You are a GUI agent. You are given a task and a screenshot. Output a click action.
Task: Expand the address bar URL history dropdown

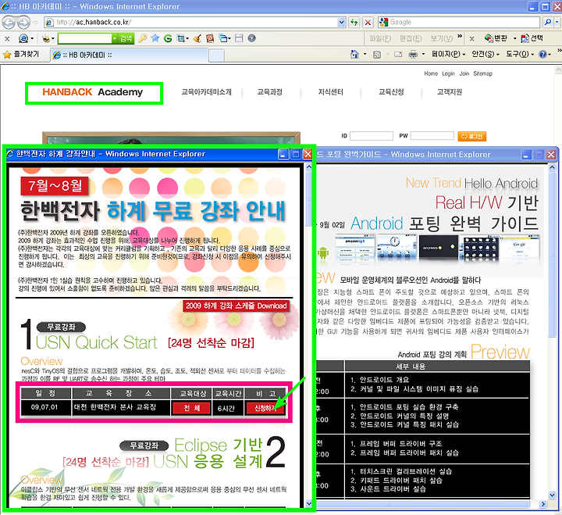coord(342,22)
